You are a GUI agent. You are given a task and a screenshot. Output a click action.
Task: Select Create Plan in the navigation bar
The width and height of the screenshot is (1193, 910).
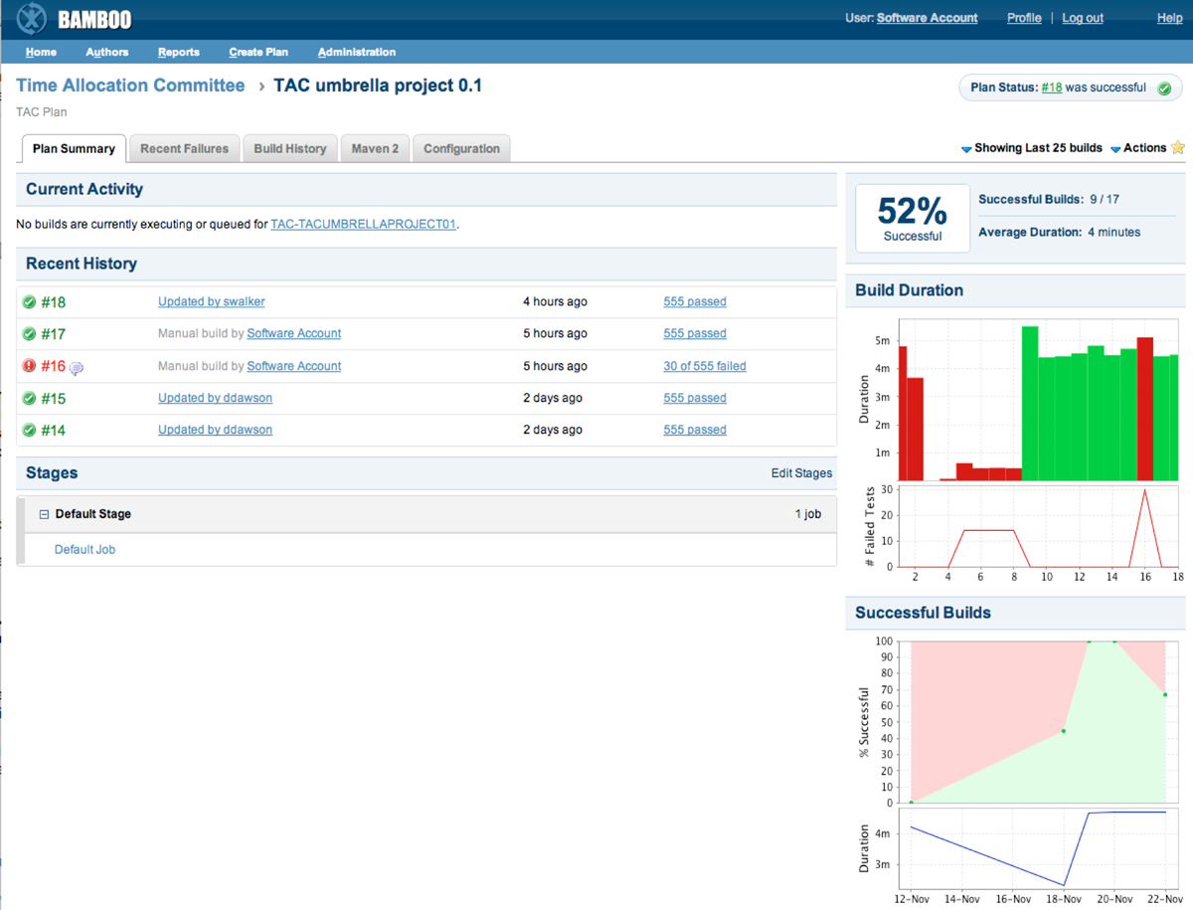258,52
